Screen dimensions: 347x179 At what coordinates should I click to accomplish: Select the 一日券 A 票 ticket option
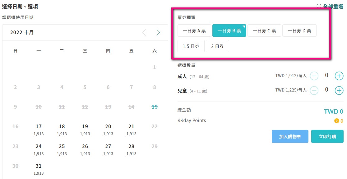[194, 31]
